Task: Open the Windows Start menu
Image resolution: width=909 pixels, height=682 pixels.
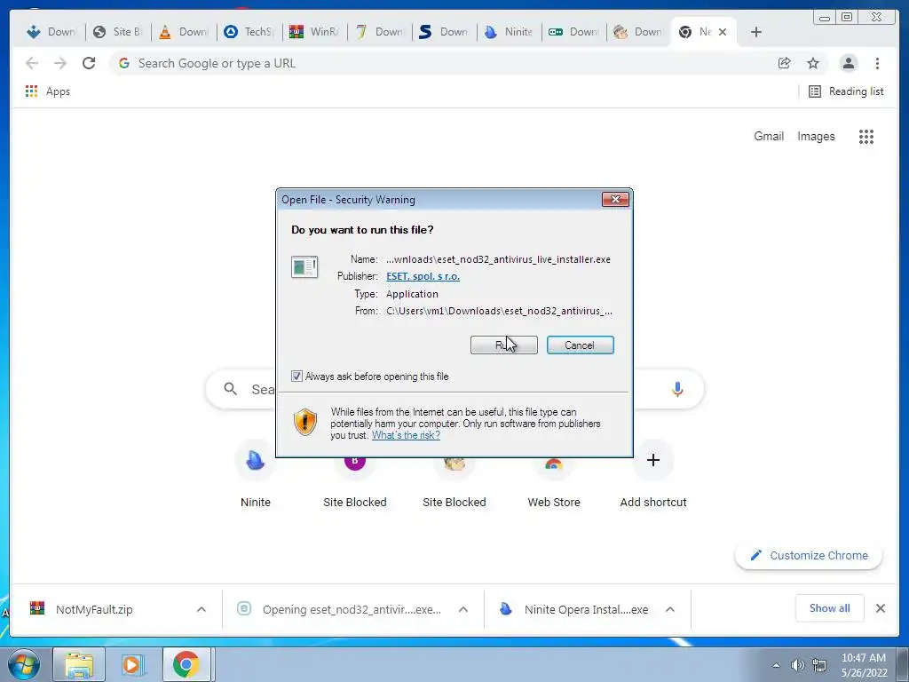Action: coord(24,664)
